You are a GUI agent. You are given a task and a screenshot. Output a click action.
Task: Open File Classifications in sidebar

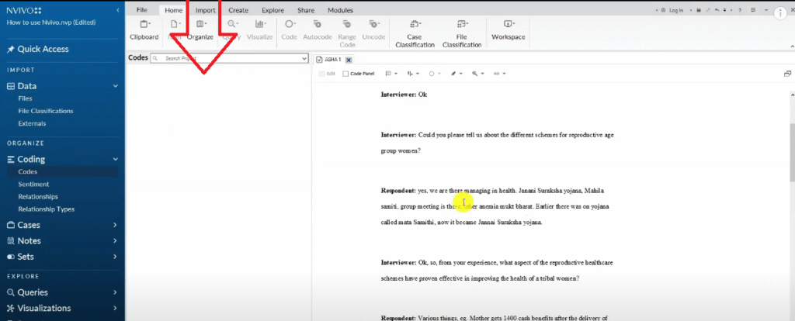point(46,111)
